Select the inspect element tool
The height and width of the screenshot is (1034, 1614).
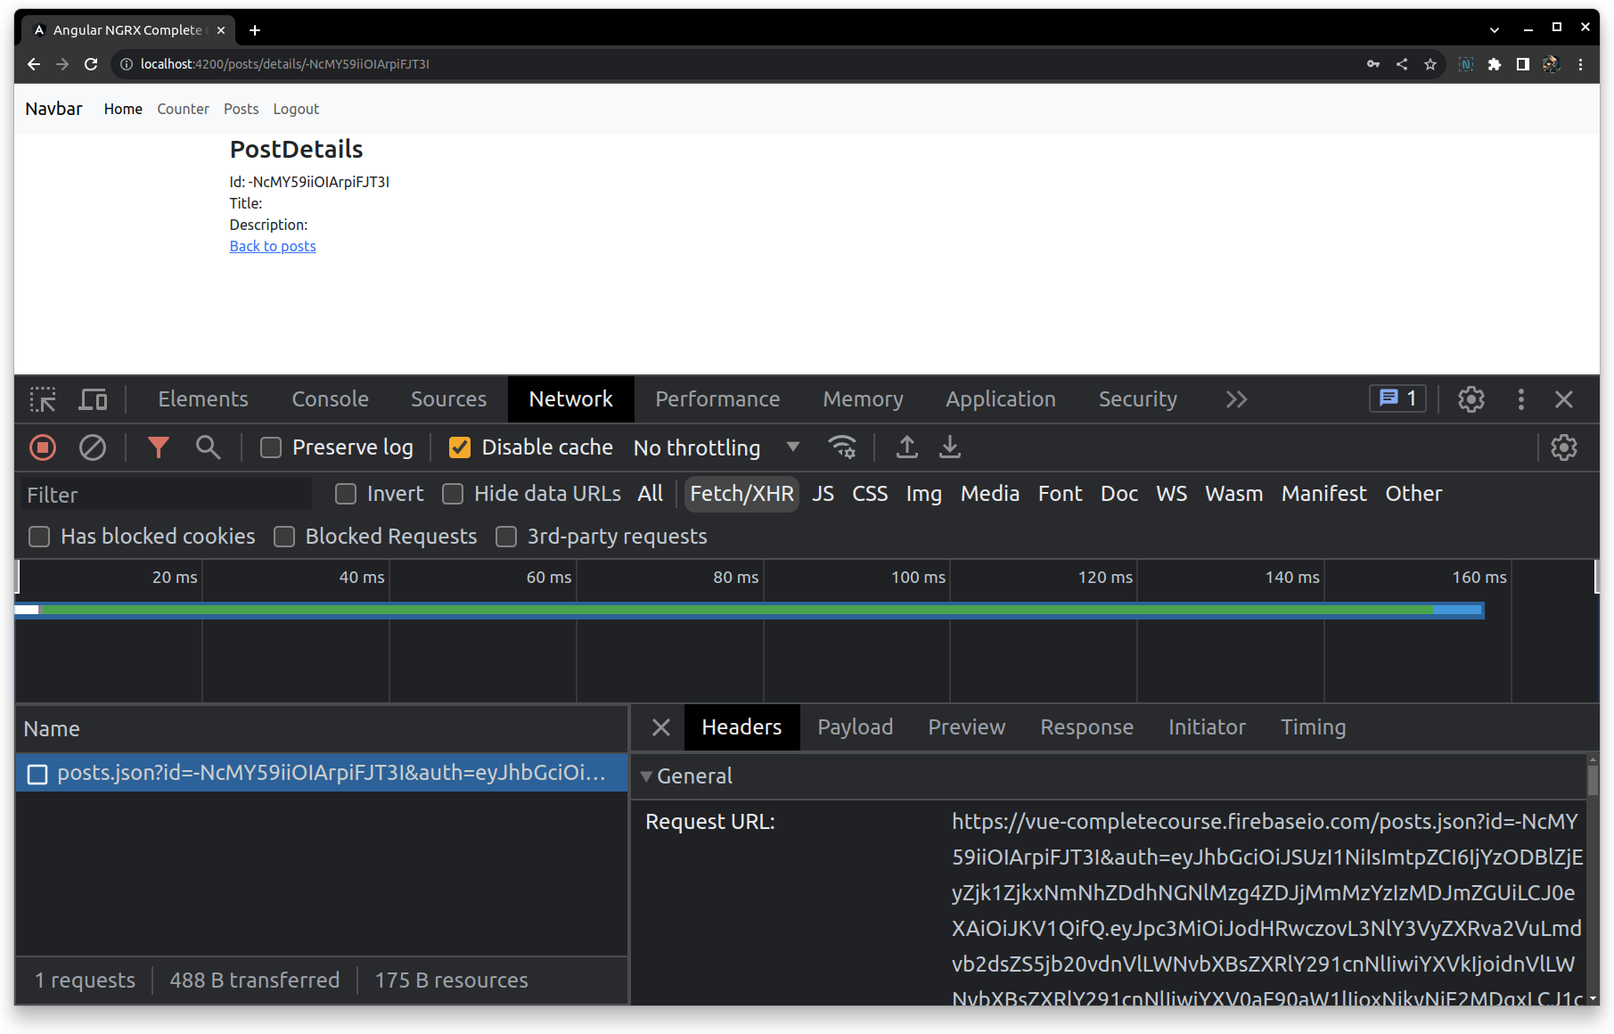[x=42, y=399]
